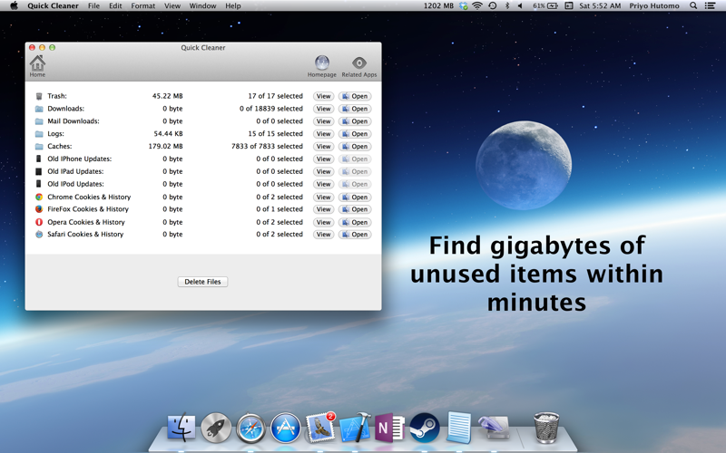Open App Store from the Dock
The width and height of the screenshot is (726, 453).
285,428
